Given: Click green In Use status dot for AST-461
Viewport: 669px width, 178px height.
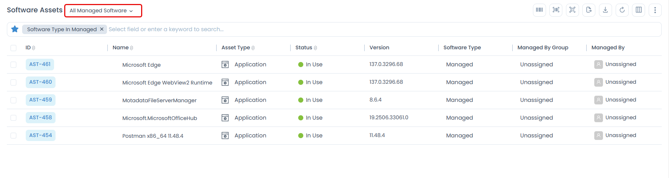Looking at the screenshot, I should (x=301, y=65).
